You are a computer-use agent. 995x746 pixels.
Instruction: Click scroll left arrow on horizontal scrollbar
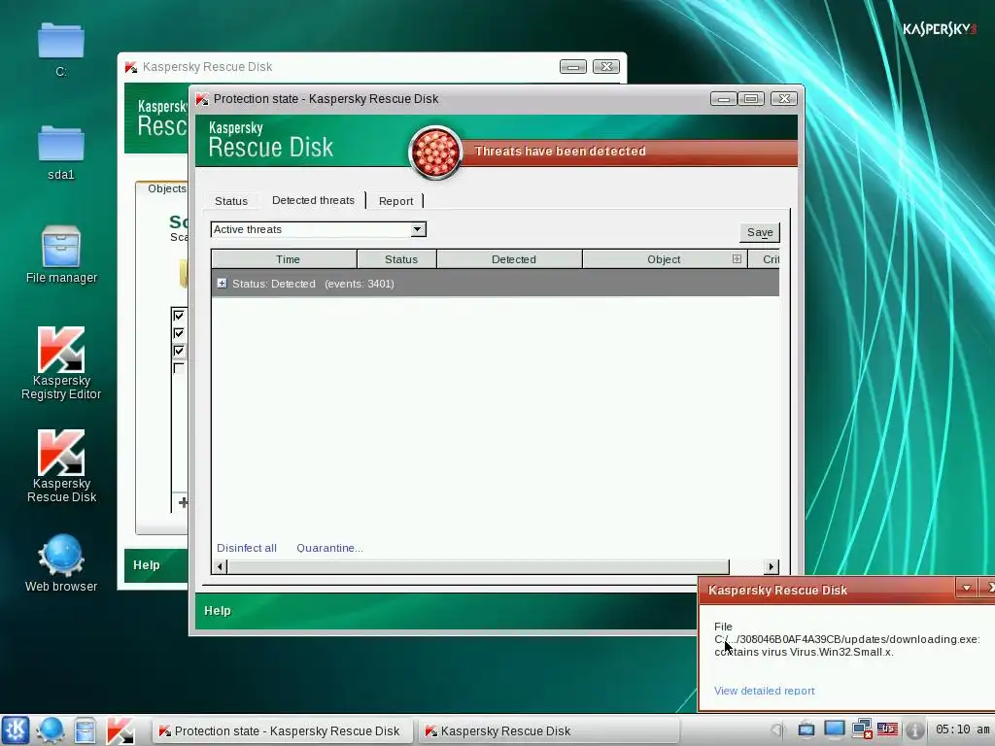[x=220, y=566]
